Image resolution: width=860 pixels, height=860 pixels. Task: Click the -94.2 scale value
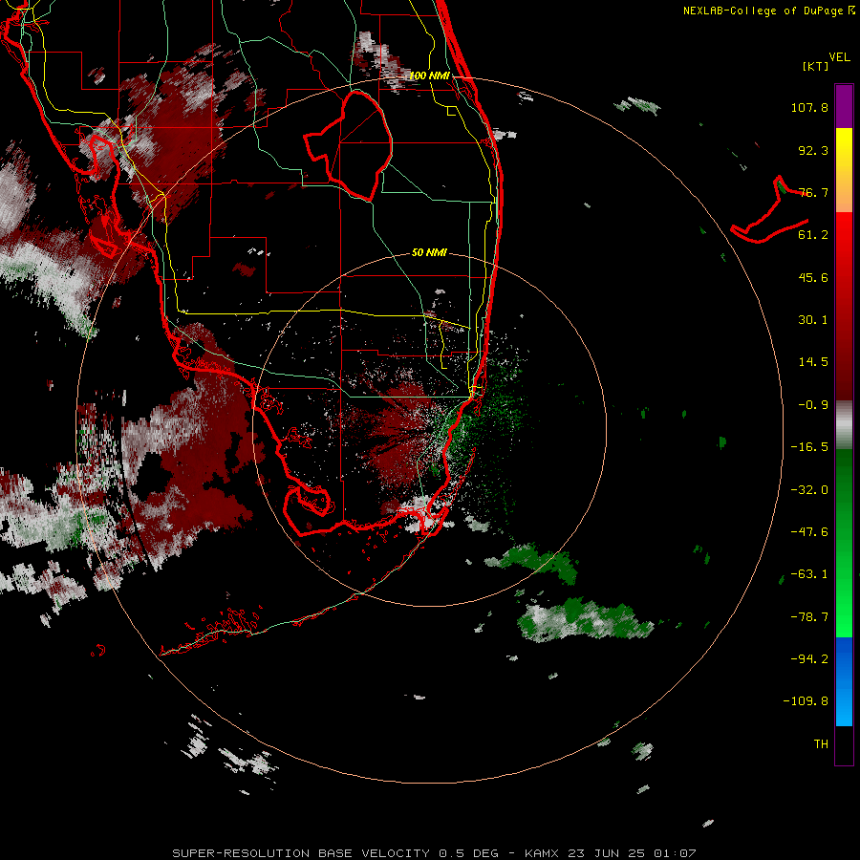coord(809,659)
